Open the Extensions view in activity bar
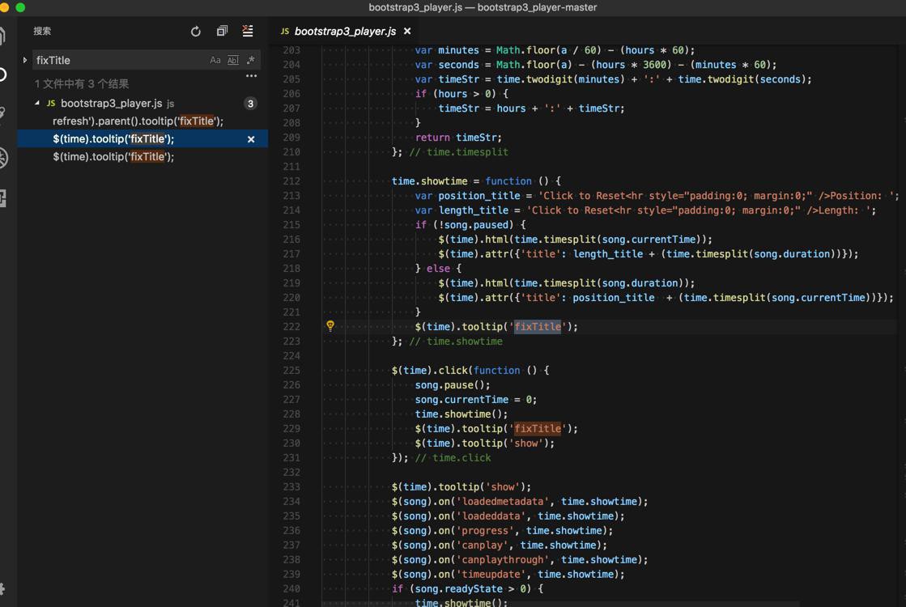This screenshot has height=607, width=906. click(3, 197)
